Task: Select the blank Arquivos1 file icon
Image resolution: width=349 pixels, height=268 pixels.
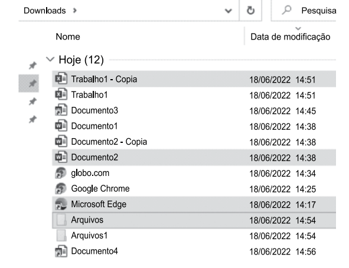Action: click(x=61, y=236)
